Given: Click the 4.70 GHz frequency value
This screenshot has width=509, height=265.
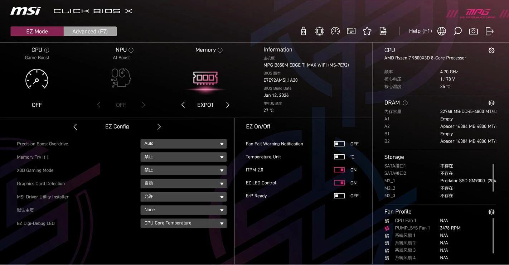Looking at the screenshot, I should tap(449, 72).
